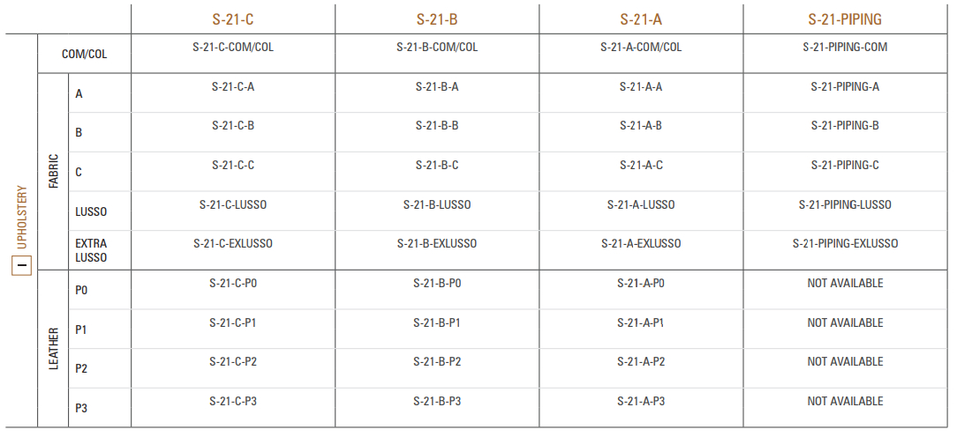Click the vertical LEATHER group label

54,349
